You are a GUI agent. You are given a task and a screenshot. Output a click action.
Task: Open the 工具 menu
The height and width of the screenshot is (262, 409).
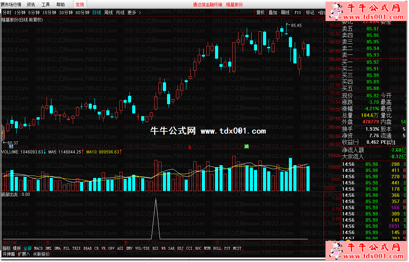[46, 4]
